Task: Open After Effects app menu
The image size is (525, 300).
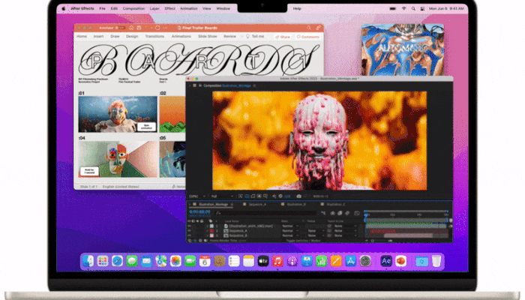Action: 82,9
